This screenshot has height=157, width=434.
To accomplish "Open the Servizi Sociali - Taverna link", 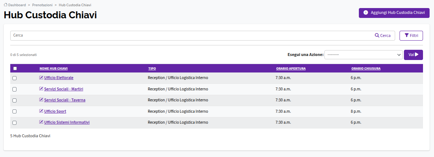I will 65,100.
